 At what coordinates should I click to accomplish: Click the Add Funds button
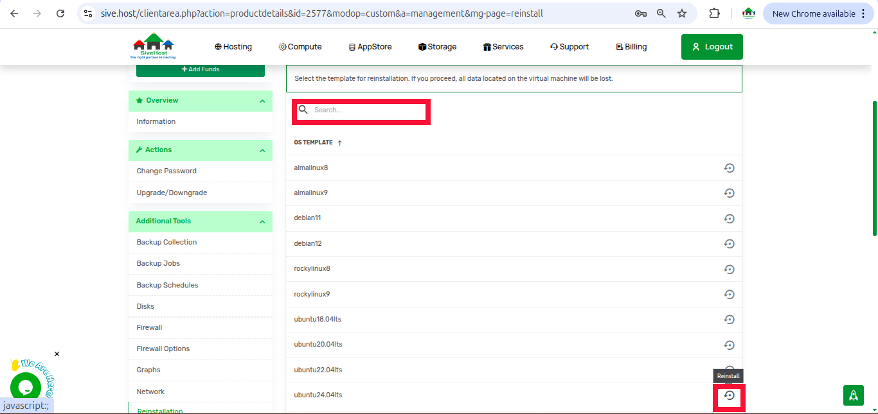201,69
